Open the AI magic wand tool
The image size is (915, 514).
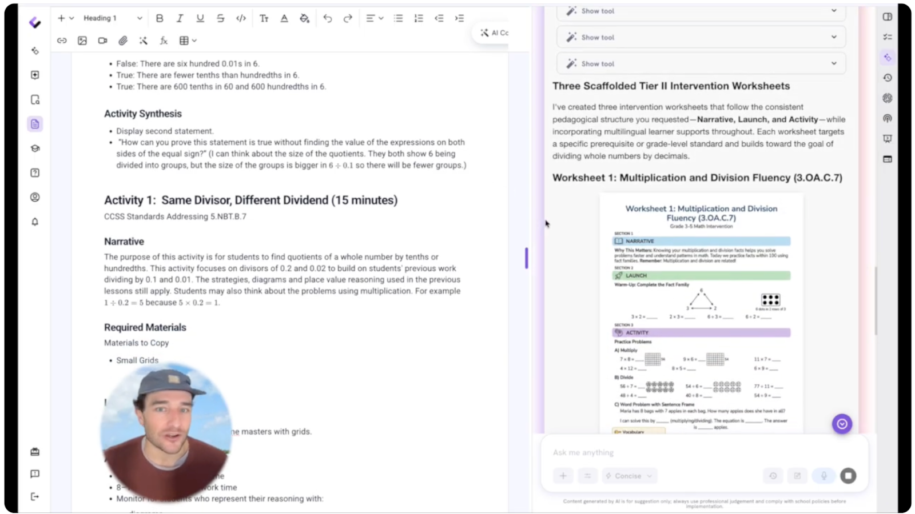point(143,40)
